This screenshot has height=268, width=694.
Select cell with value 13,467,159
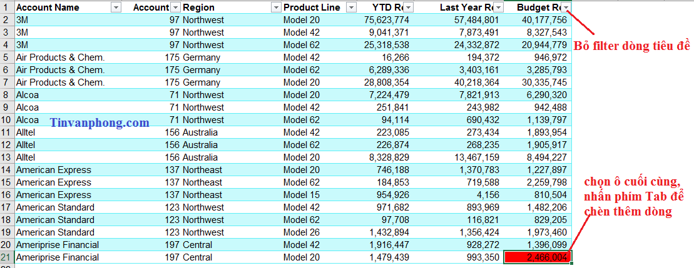click(x=460, y=157)
